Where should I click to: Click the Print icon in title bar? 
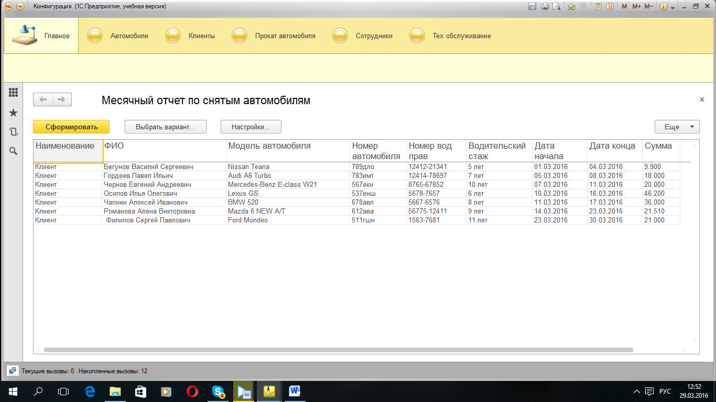(545, 7)
